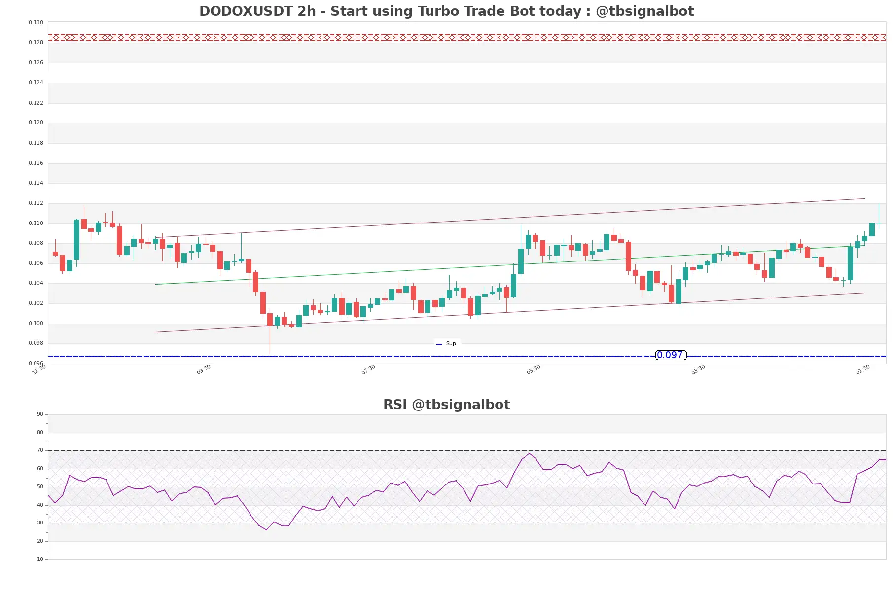Click the 0.100 price axis label

[x=36, y=324]
